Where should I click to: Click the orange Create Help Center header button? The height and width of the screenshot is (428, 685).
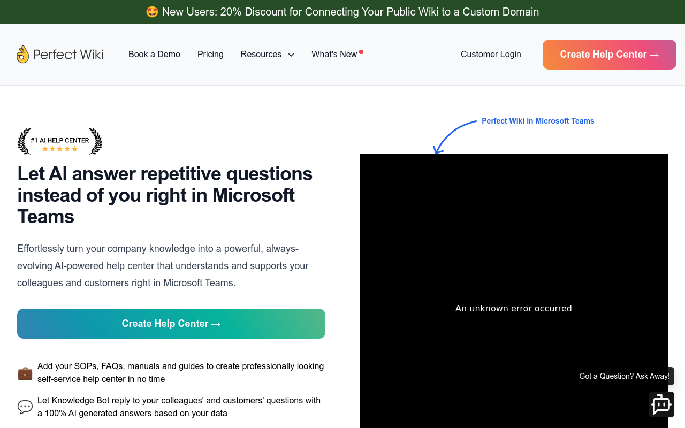(610, 55)
